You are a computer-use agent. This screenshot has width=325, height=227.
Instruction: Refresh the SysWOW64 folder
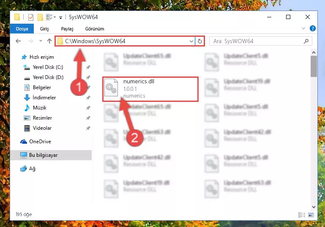point(199,41)
